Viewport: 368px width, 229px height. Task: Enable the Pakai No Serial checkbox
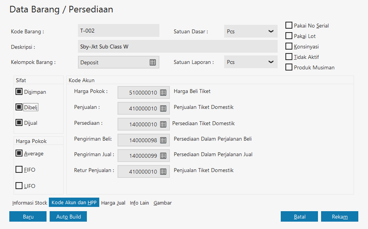tap(289, 26)
